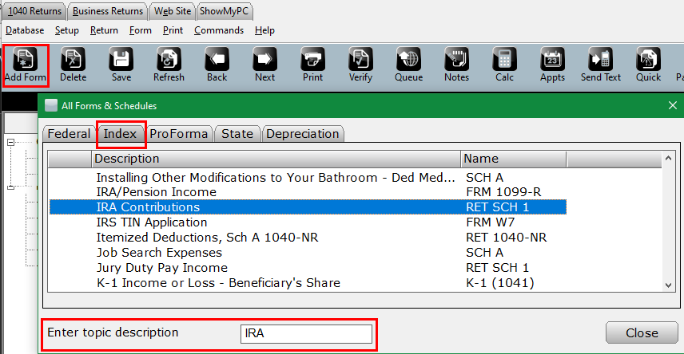Screen dimensions: 684x354
Task: Click the topic description input field
Action: pyautogui.click(x=308, y=333)
